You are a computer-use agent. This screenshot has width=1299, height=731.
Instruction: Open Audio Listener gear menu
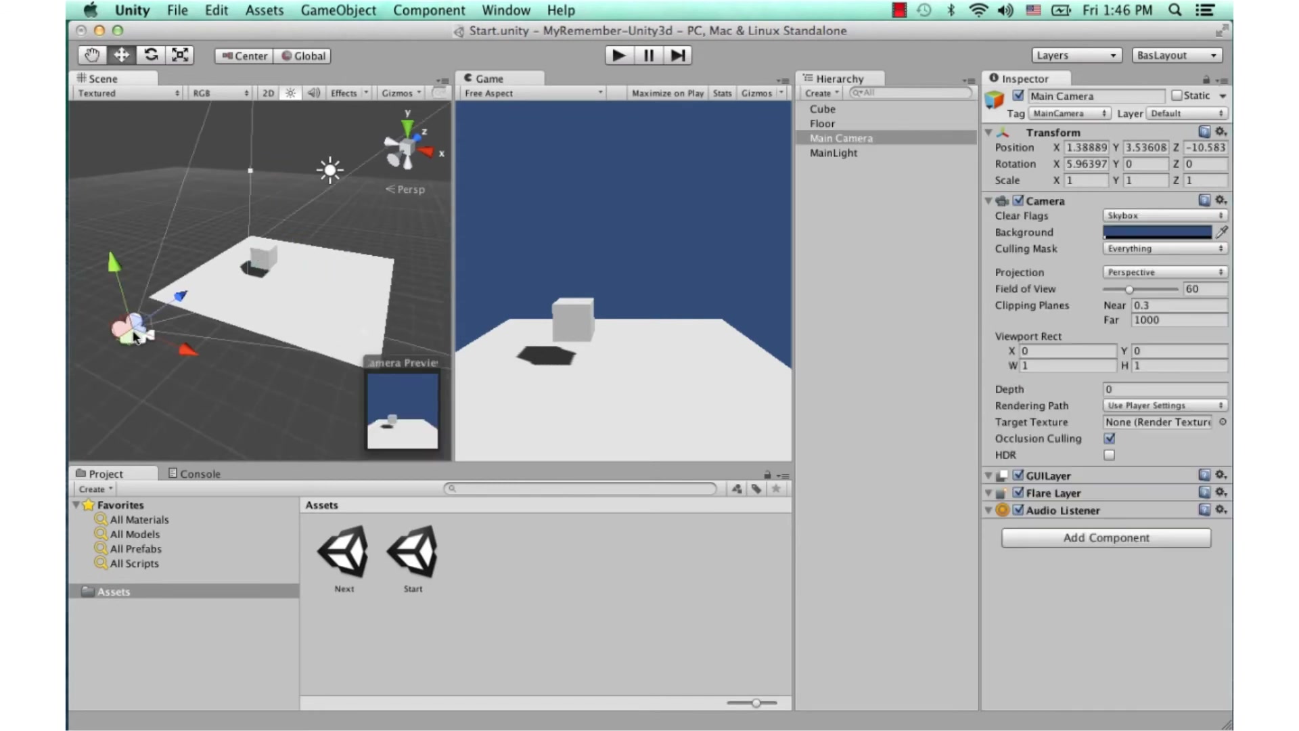pos(1221,510)
